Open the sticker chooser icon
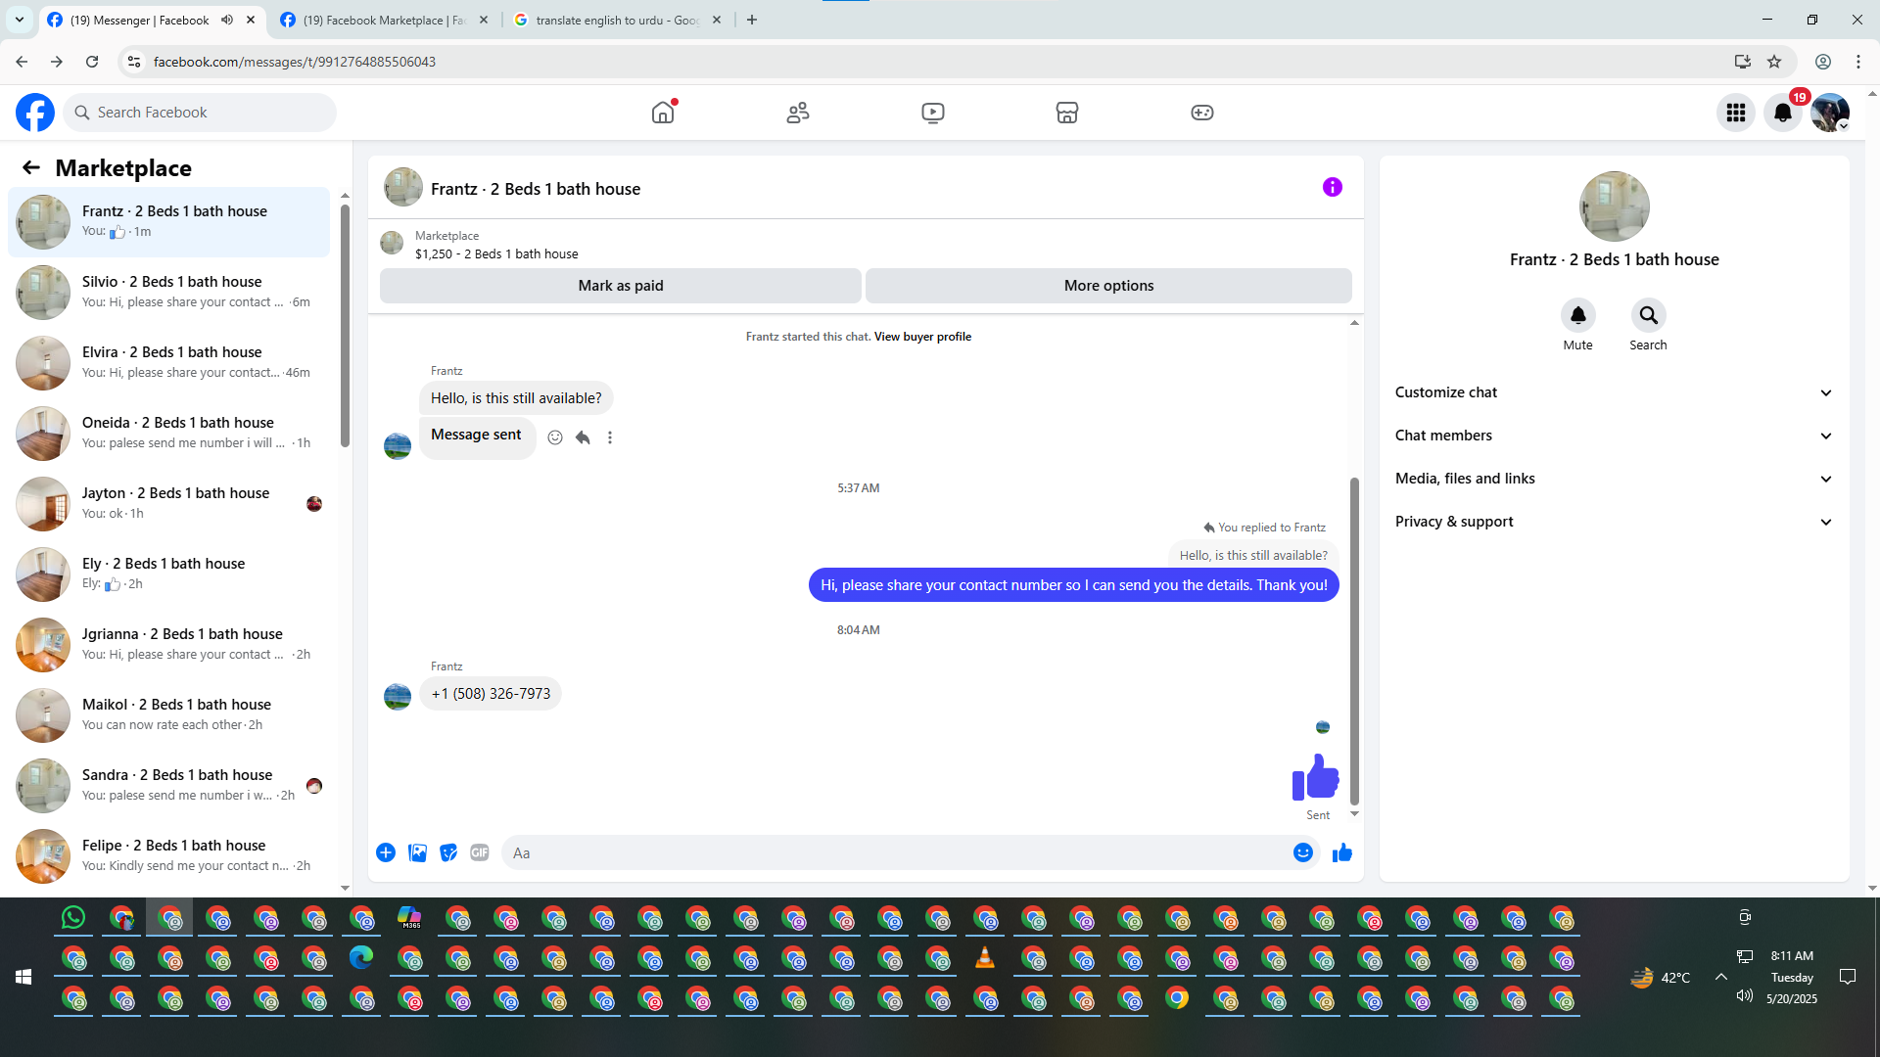The width and height of the screenshot is (1880, 1057). (x=448, y=852)
